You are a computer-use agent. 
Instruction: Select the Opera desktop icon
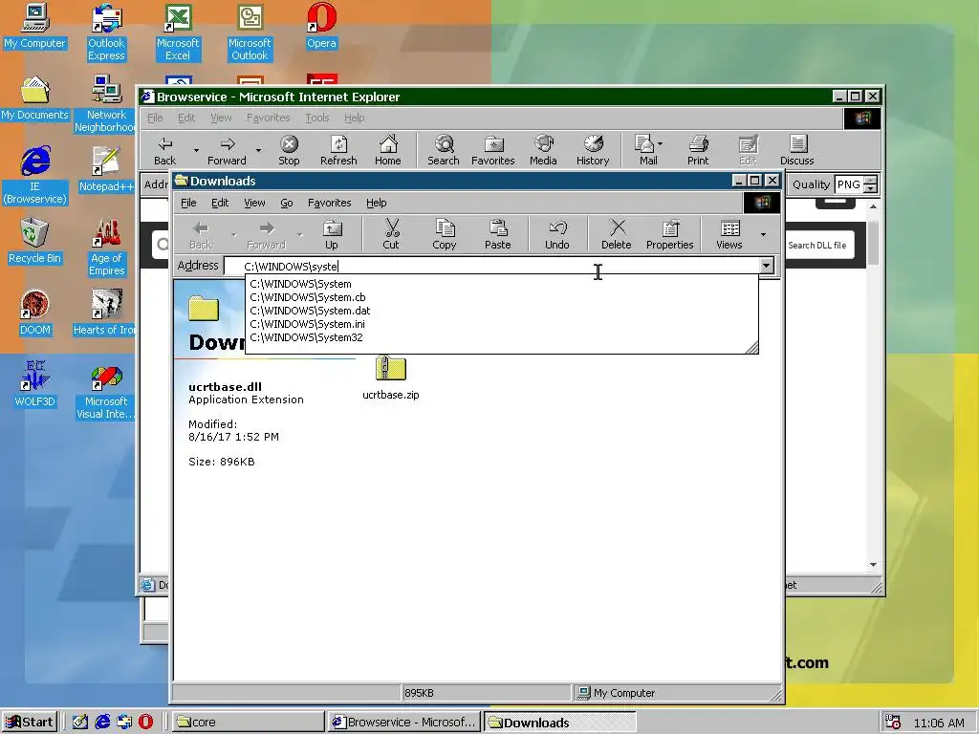tap(321, 26)
